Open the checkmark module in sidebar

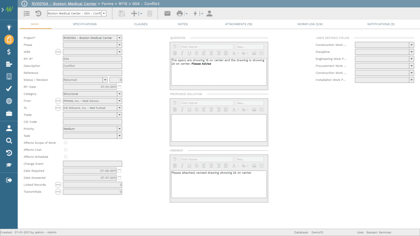click(x=9, y=88)
